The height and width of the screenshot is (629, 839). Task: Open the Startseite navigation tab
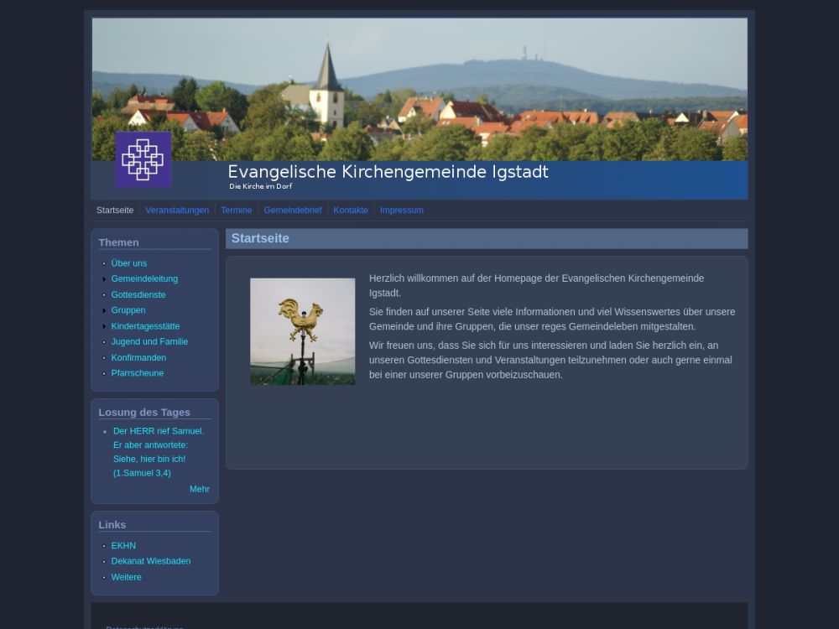coord(115,211)
